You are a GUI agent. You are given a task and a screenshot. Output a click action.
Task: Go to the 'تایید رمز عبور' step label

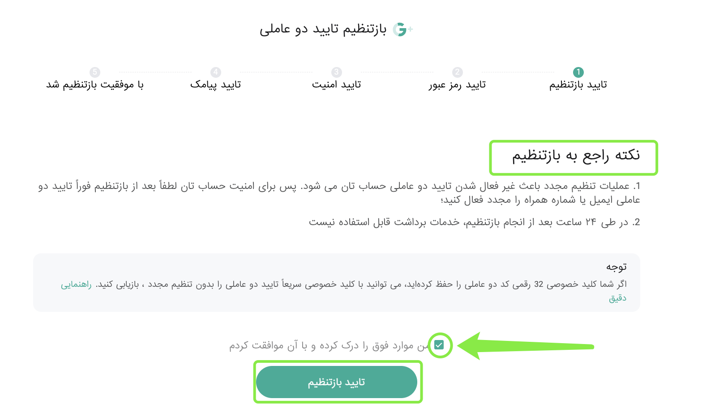pos(457,84)
